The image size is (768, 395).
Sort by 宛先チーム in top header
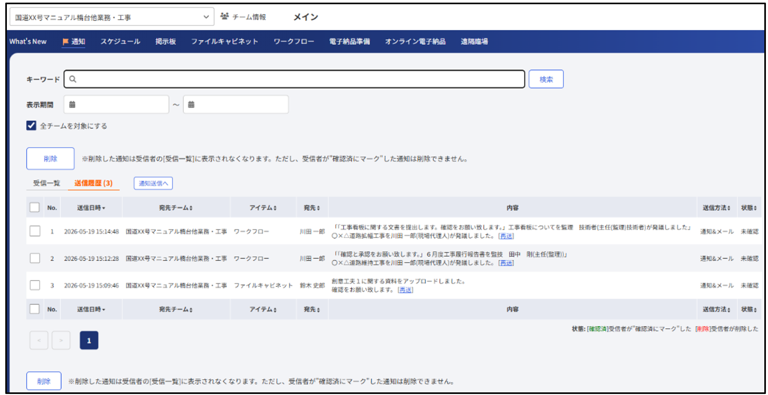pos(176,208)
